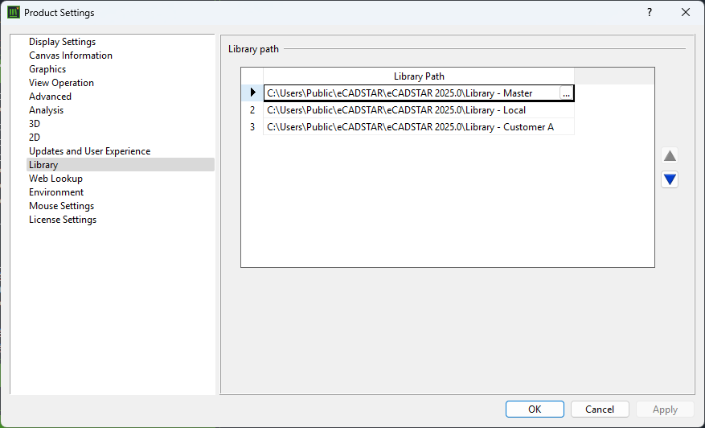Click the browse ellipsis button for Master path

click(x=566, y=93)
